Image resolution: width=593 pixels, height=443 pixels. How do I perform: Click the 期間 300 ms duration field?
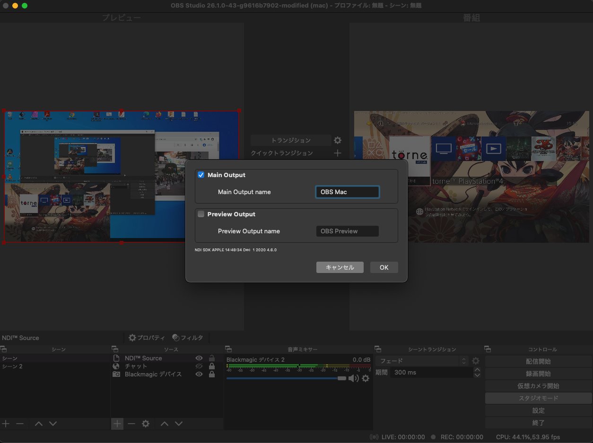point(431,372)
